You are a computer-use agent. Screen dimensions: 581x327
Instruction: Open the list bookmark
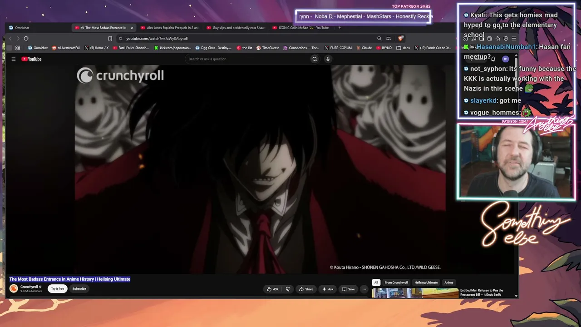point(244,48)
